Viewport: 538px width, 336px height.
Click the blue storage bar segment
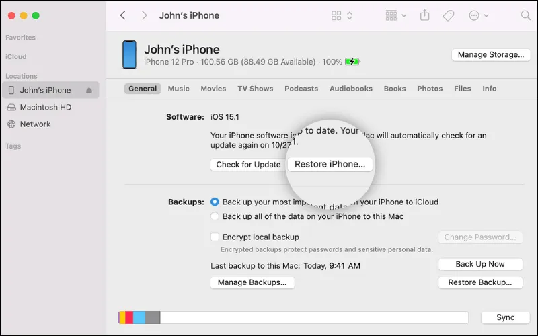click(139, 317)
